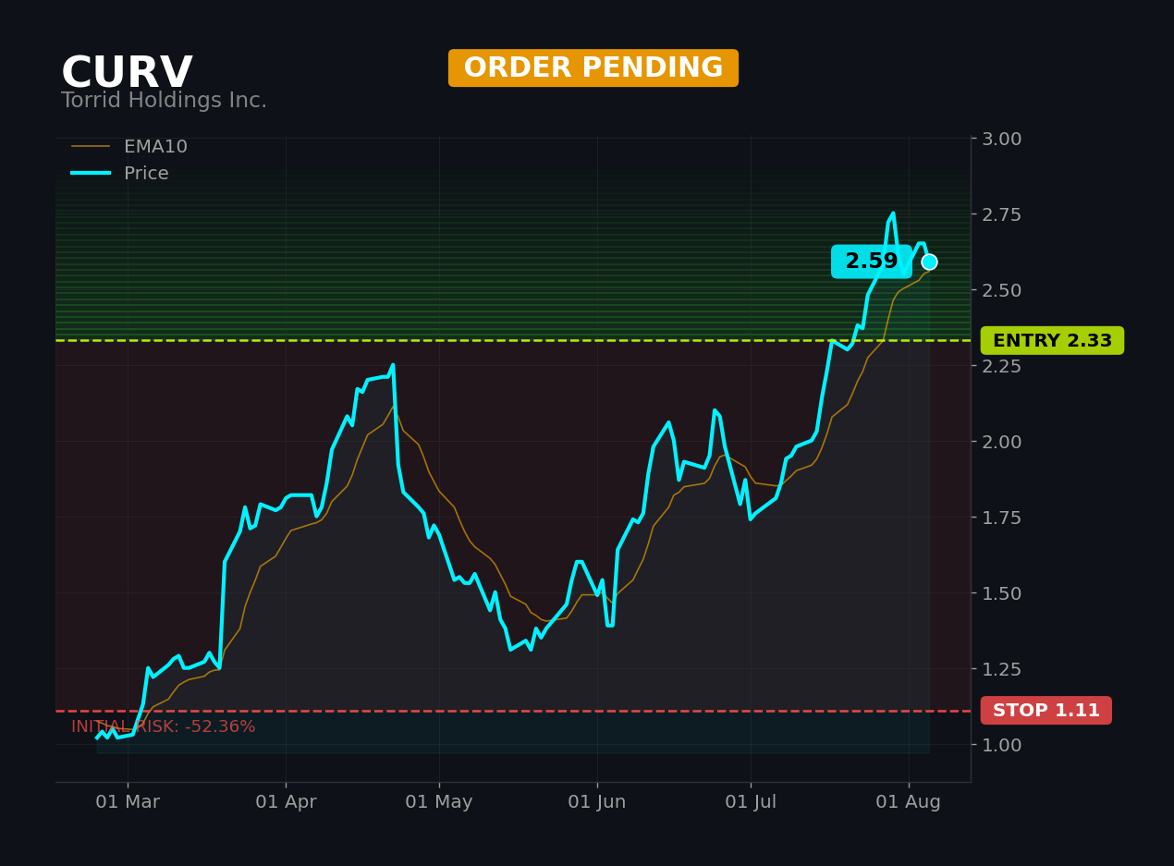
Task: Click the STOP 1.11 label
Action: tap(1046, 711)
